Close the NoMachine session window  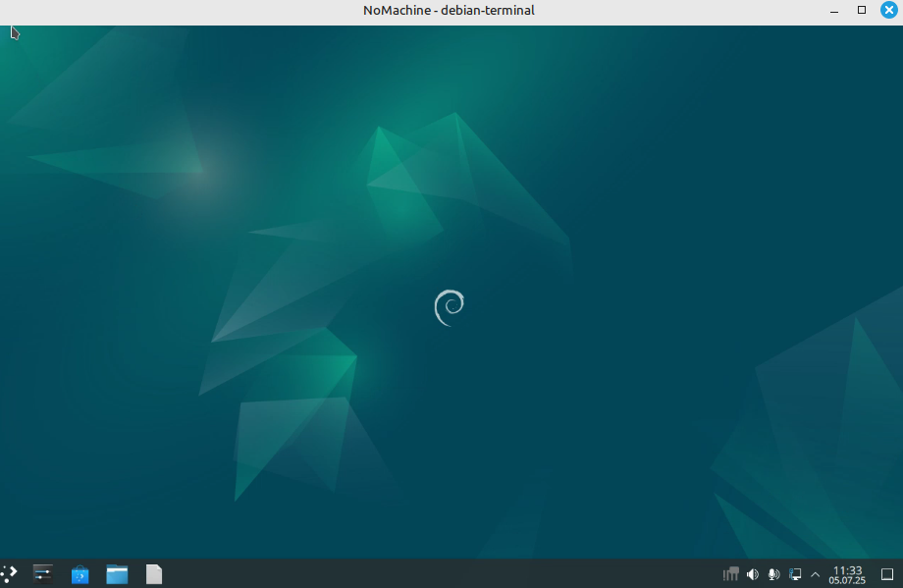(889, 11)
